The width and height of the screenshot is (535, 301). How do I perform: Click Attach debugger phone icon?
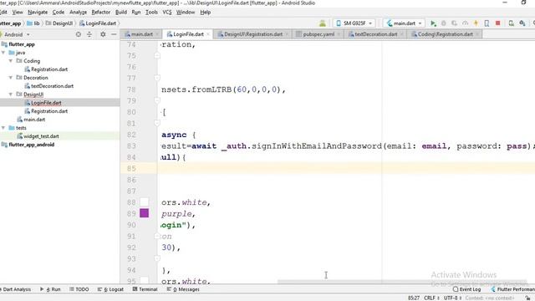click(487, 23)
